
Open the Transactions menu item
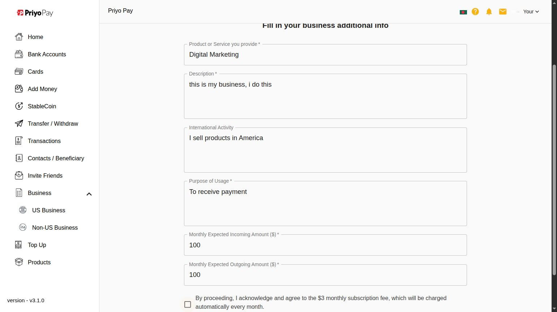pos(44,141)
